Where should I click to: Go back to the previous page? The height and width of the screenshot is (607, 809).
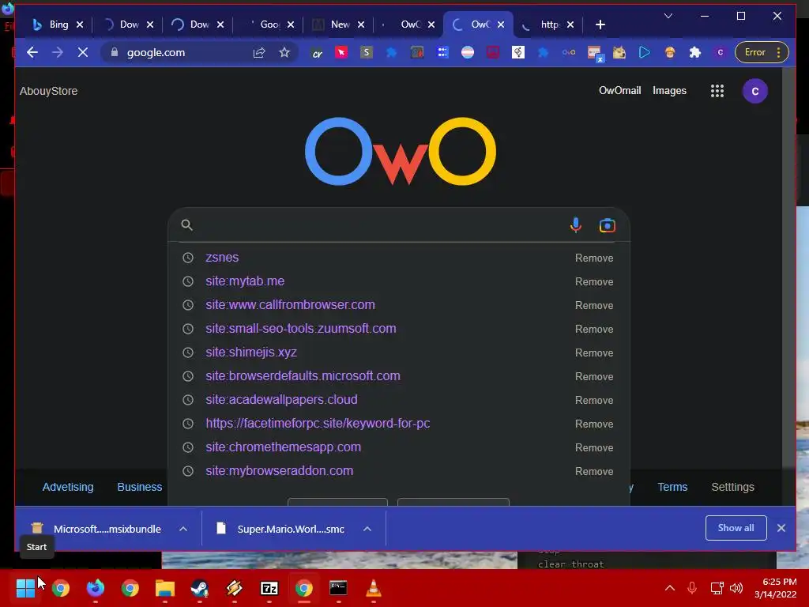32,52
